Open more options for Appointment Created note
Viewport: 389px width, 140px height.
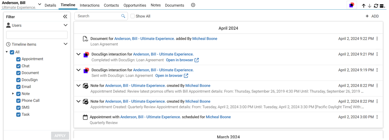coord(377,101)
